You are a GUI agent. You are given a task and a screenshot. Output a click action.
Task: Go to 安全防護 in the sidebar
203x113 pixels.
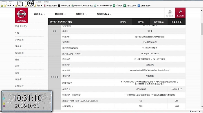pyautogui.click(x=19, y=53)
